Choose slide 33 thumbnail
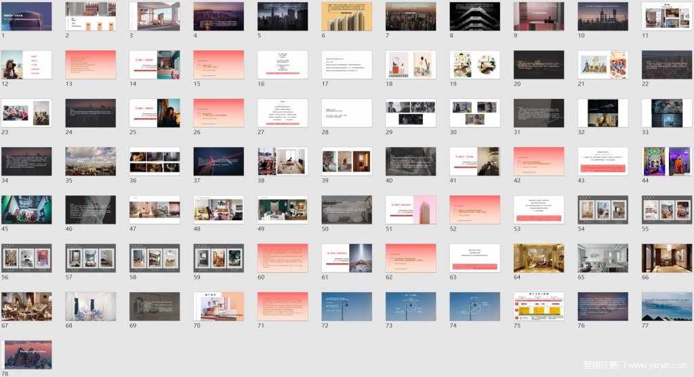This screenshot has height=377, width=694. coord(667,113)
